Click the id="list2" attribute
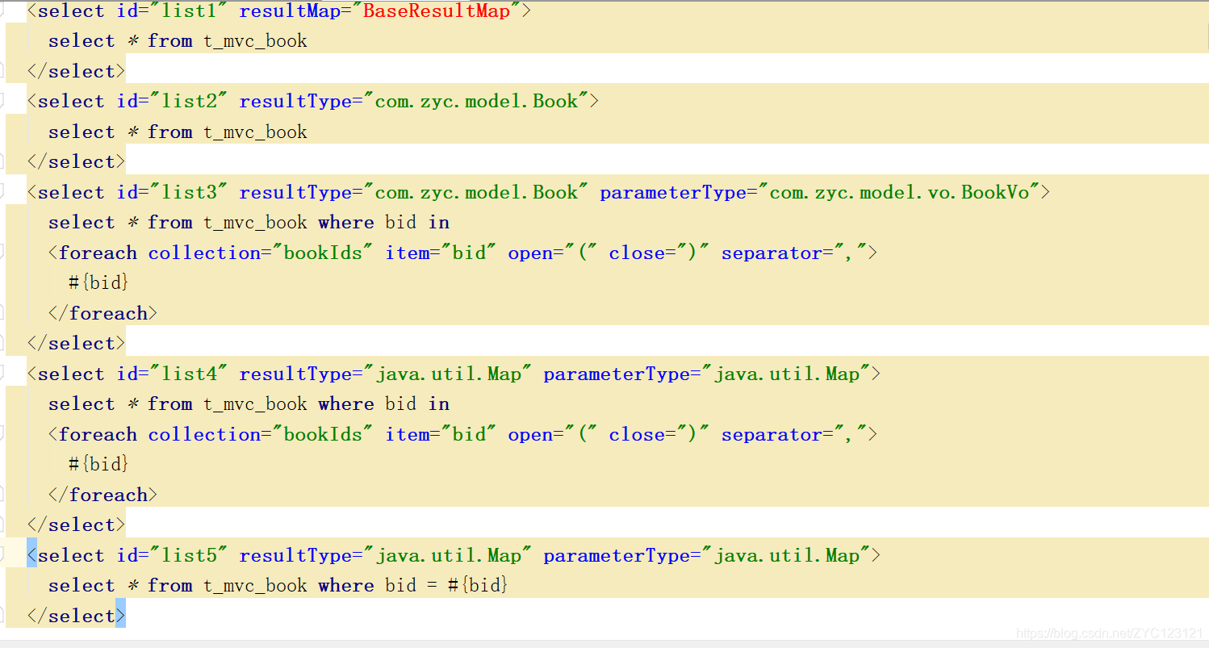Image resolution: width=1209 pixels, height=648 pixels. [172, 102]
